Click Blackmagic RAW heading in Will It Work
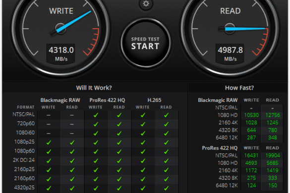 click(60, 100)
